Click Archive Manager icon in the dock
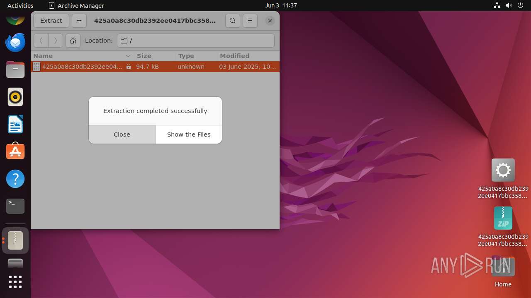This screenshot has height=298, width=531. 15,240
